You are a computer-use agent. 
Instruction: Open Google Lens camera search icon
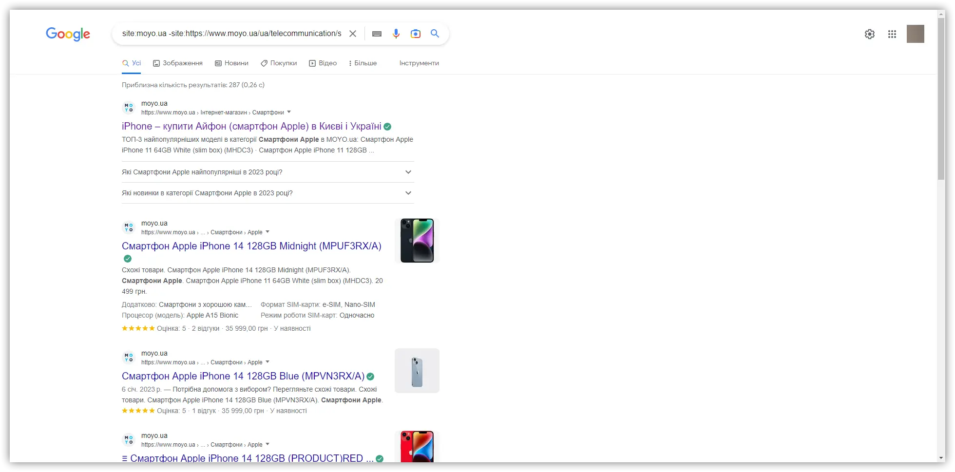416,34
